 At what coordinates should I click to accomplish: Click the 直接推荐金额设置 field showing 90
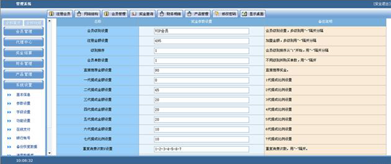(202, 71)
